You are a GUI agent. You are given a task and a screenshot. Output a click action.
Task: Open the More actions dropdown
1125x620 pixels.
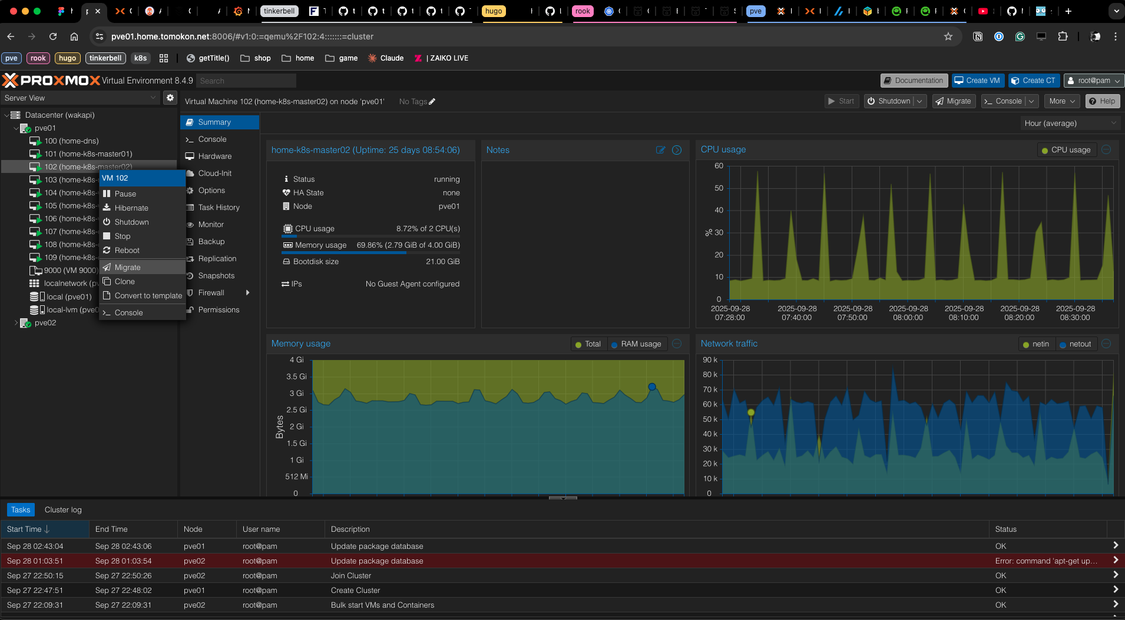(x=1062, y=101)
